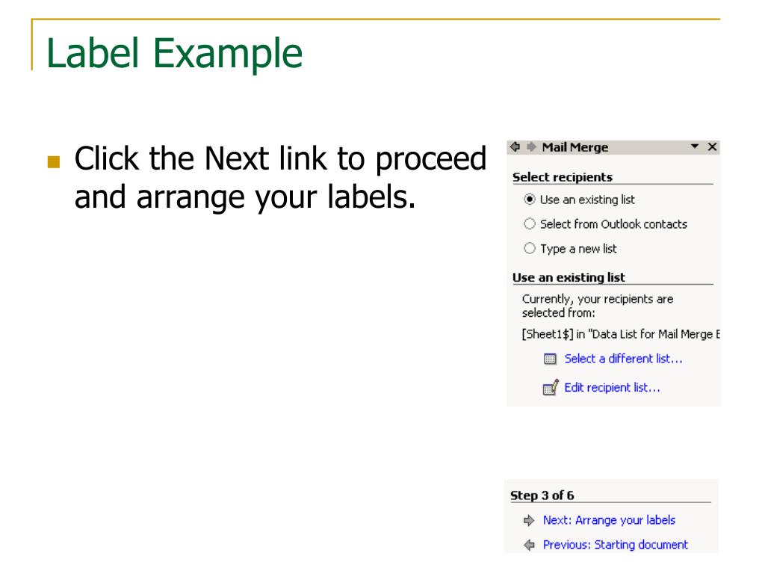Click the 'Label Example' slide title
Viewport: 765px width, 574px height.
174,54
